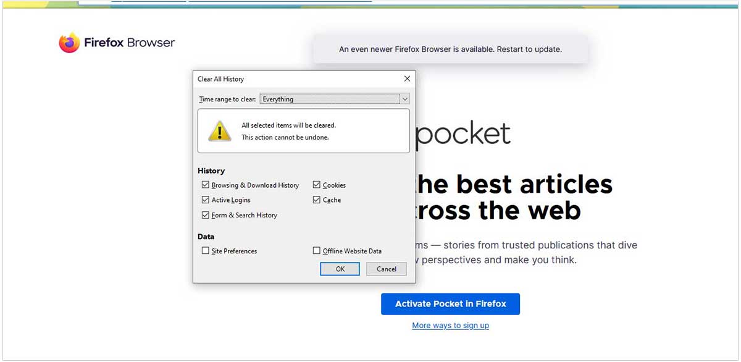Uncheck the Cache checkbox
Image resolution: width=741 pixels, height=362 pixels.
[x=317, y=200]
